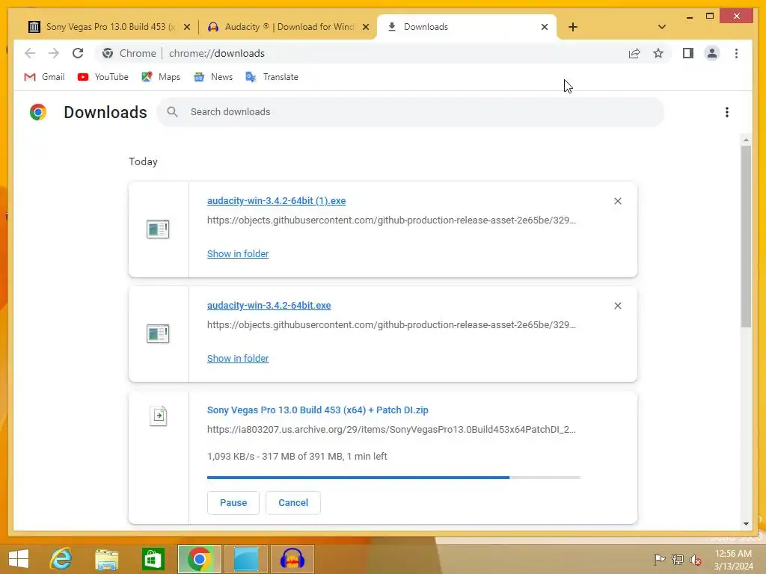Open Action Center flag tray icon
The height and width of the screenshot is (574, 766).
pos(660,560)
